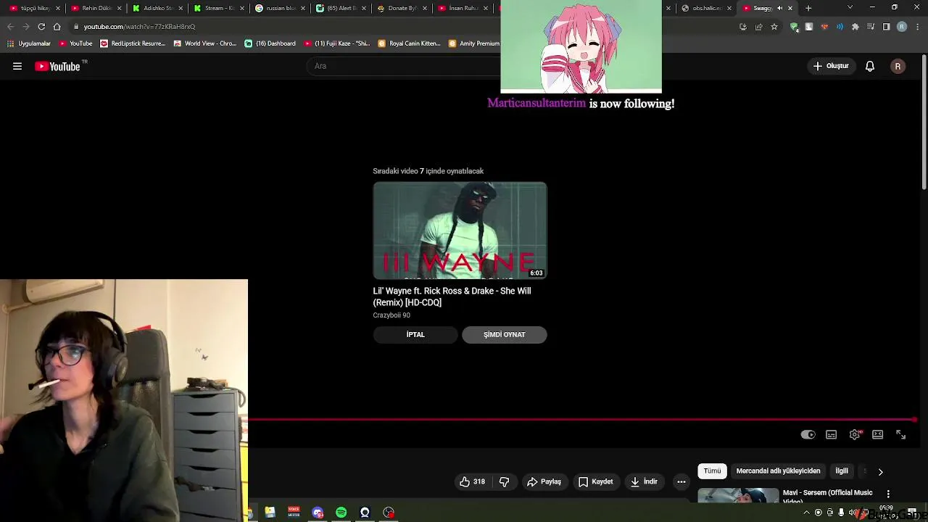Open File Explorer in taskbar
Screen dimensions: 928x522
point(270,513)
